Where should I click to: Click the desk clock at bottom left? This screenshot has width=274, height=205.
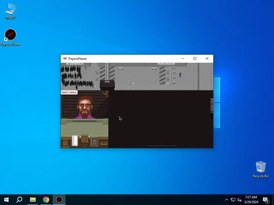click(65, 142)
